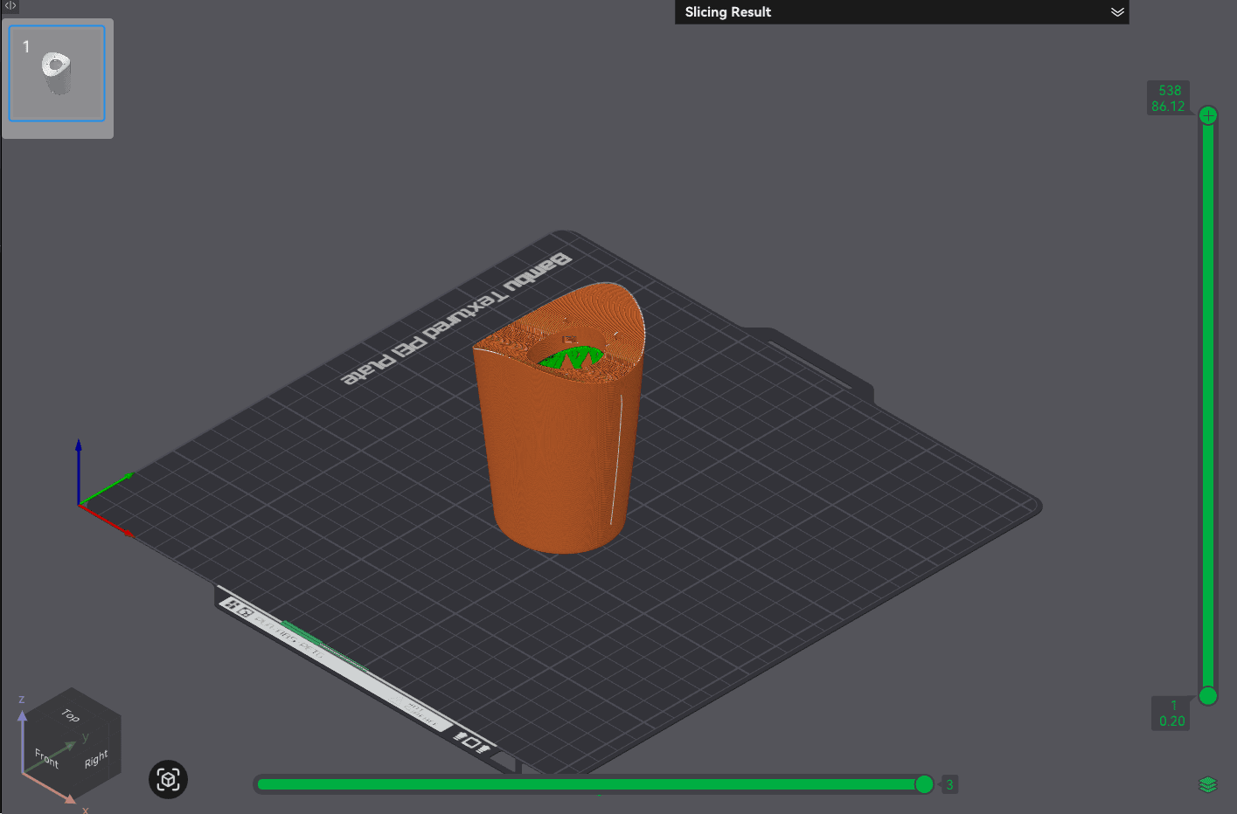The width and height of the screenshot is (1237, 814).
Task: Click the horizontal step slider handle
Action: [x=924, y=784]
